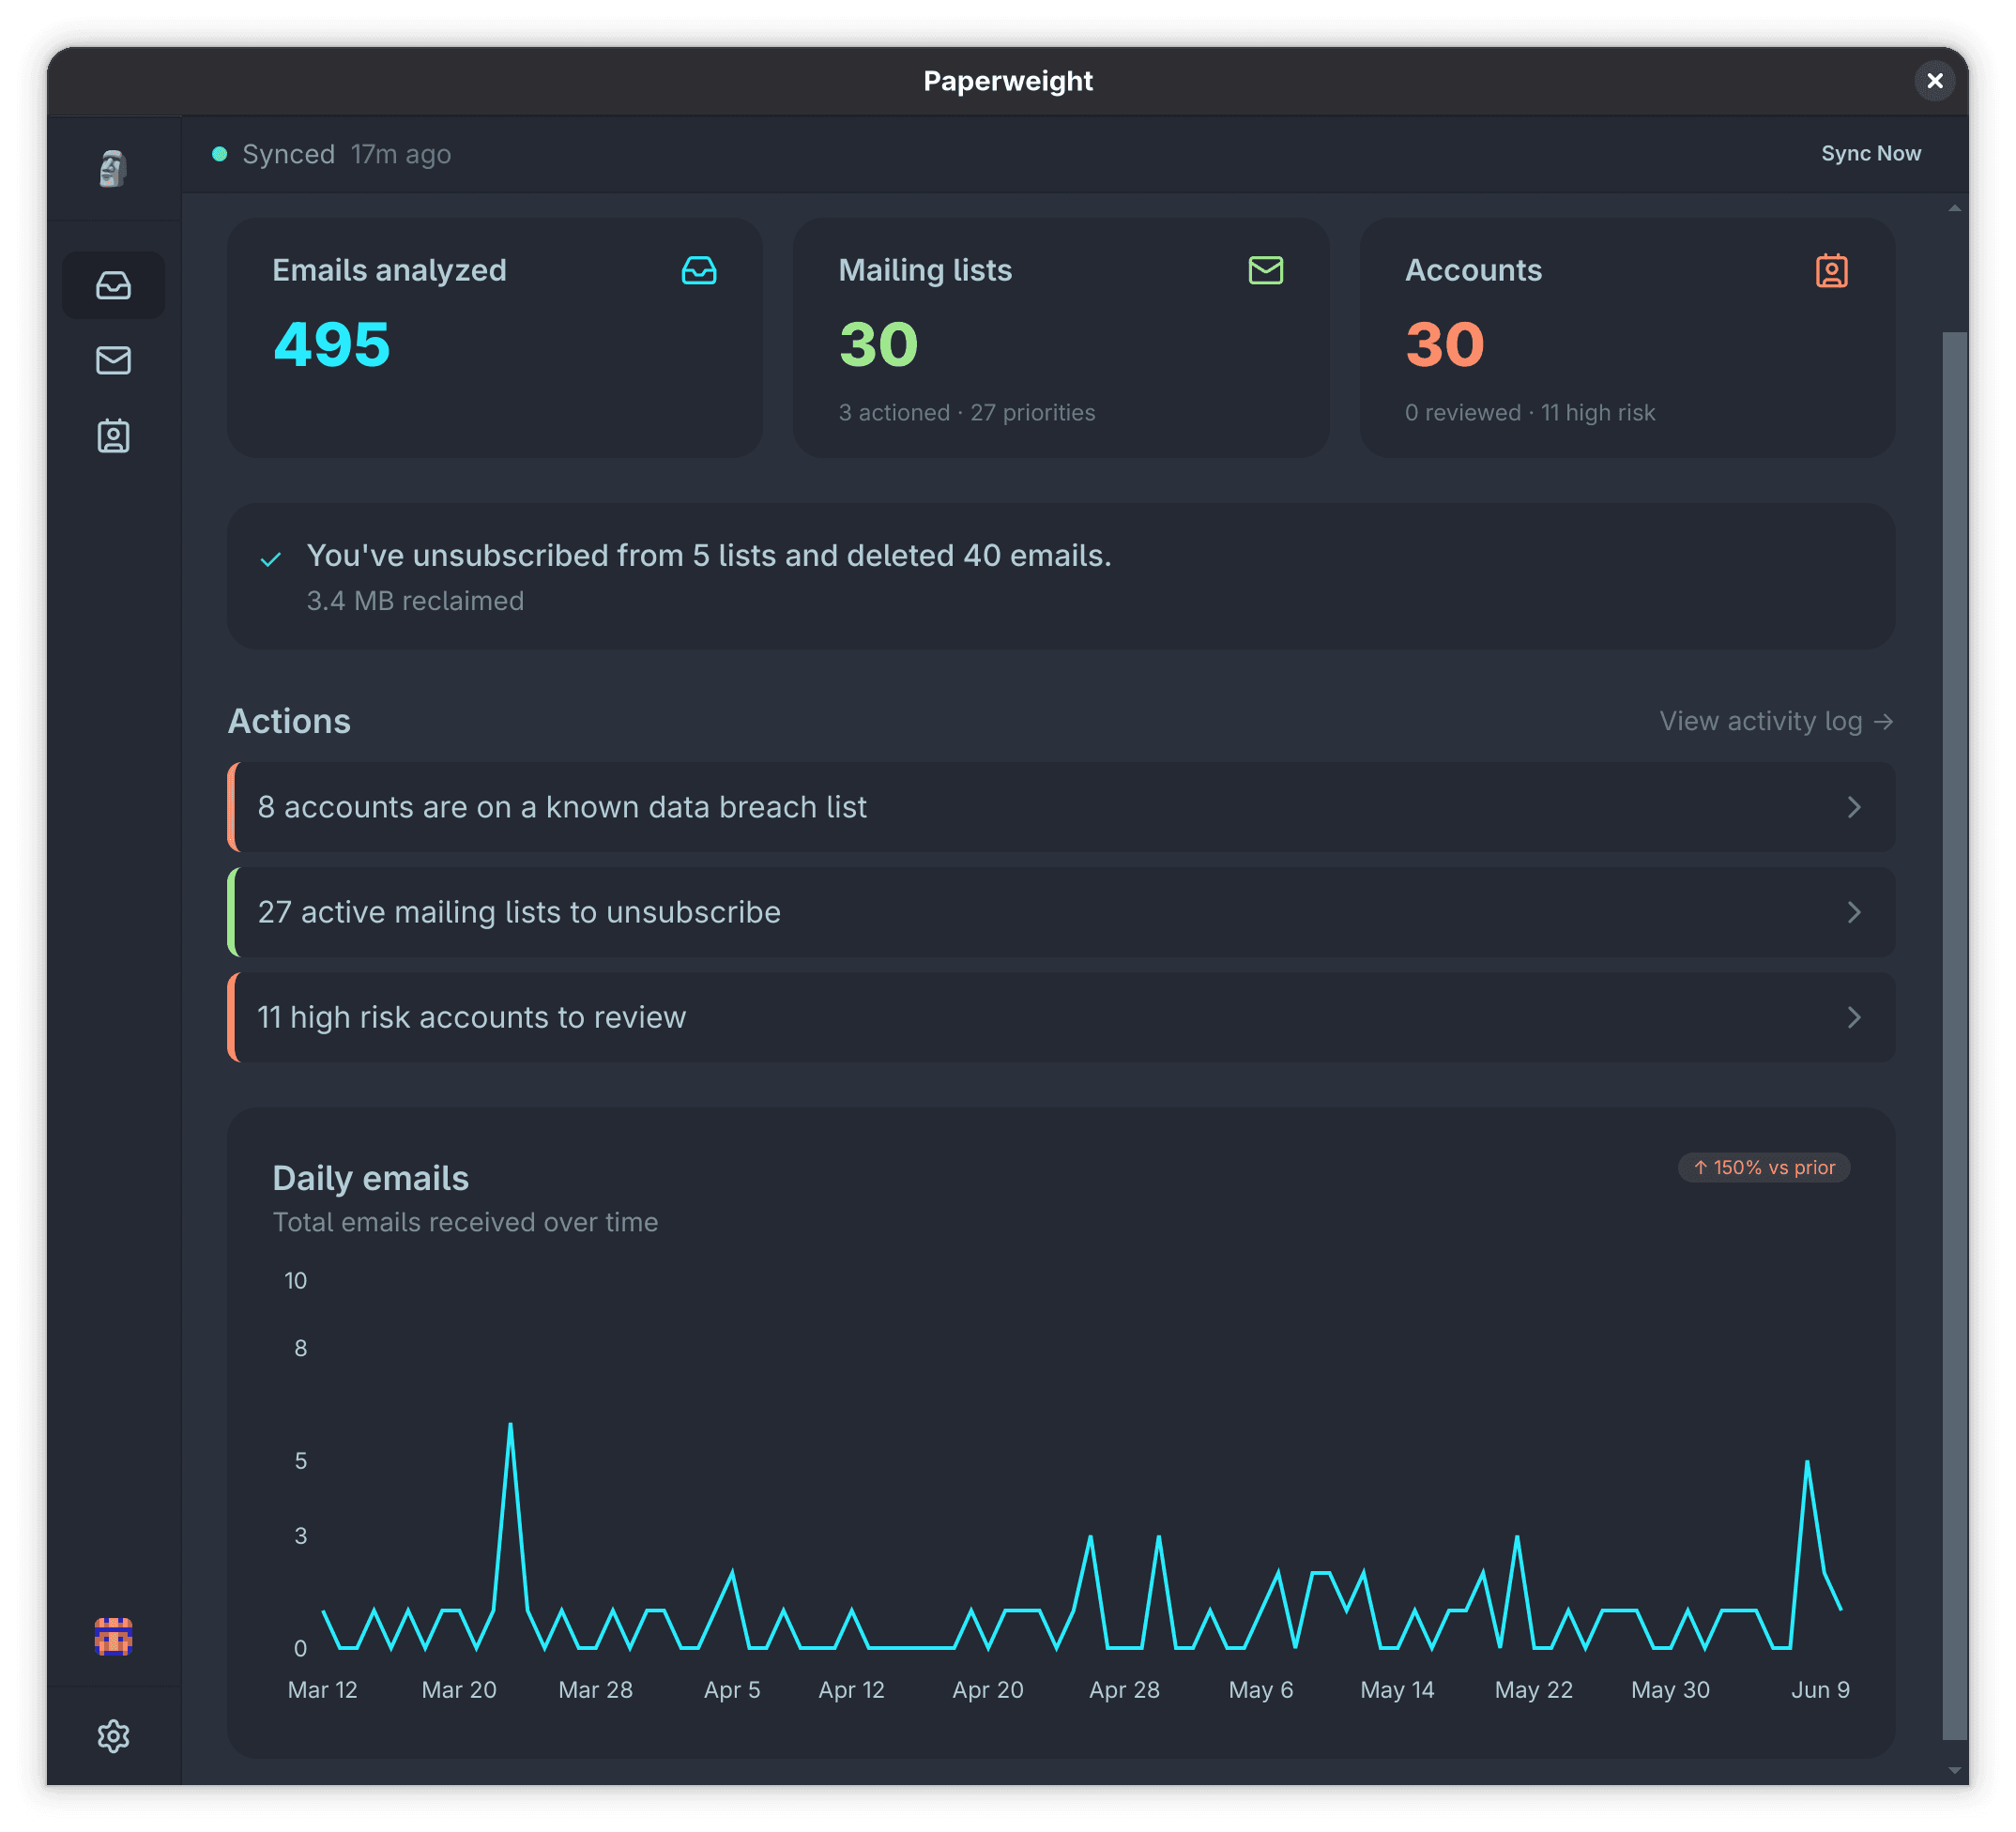Click the Emails analyzed 495 value
This screenshot has height=1832, width=2016.
(x=332, y=344)
